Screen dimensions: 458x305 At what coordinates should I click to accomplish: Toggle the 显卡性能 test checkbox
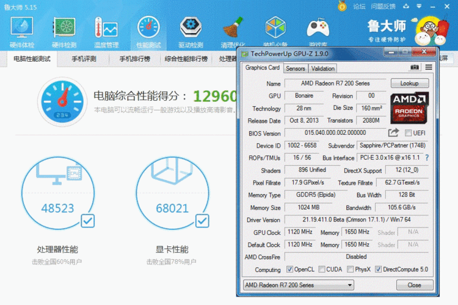[202, 221]
